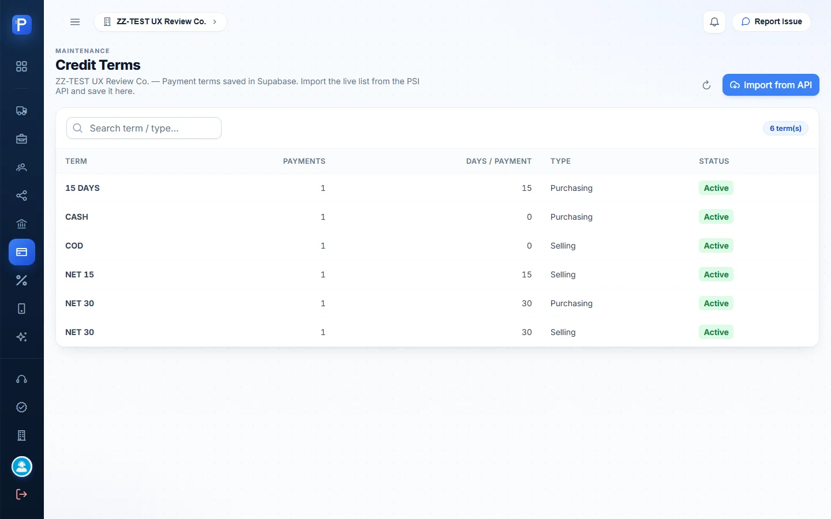This screenshot has width=831, height=519.
Task: Click the blue P app logo
Action: point(22,24)
